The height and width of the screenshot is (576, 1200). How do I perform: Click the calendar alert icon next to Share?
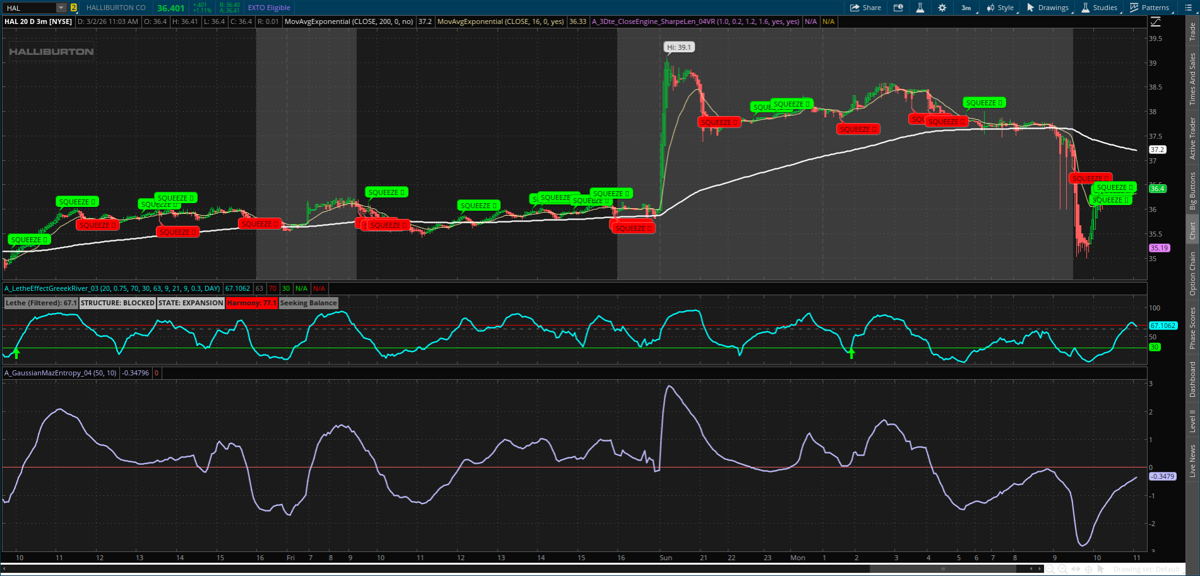coord(898,8)
